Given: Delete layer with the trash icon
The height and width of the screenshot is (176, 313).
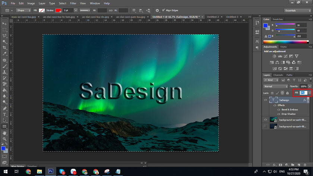Looking at the screenshot, I should point(305,165).
